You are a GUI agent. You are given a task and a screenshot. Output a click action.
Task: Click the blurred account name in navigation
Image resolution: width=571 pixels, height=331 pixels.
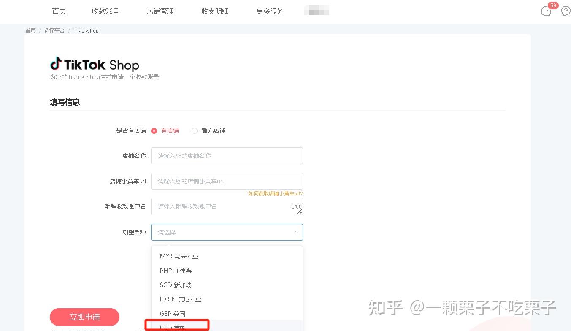click(317, 11)
